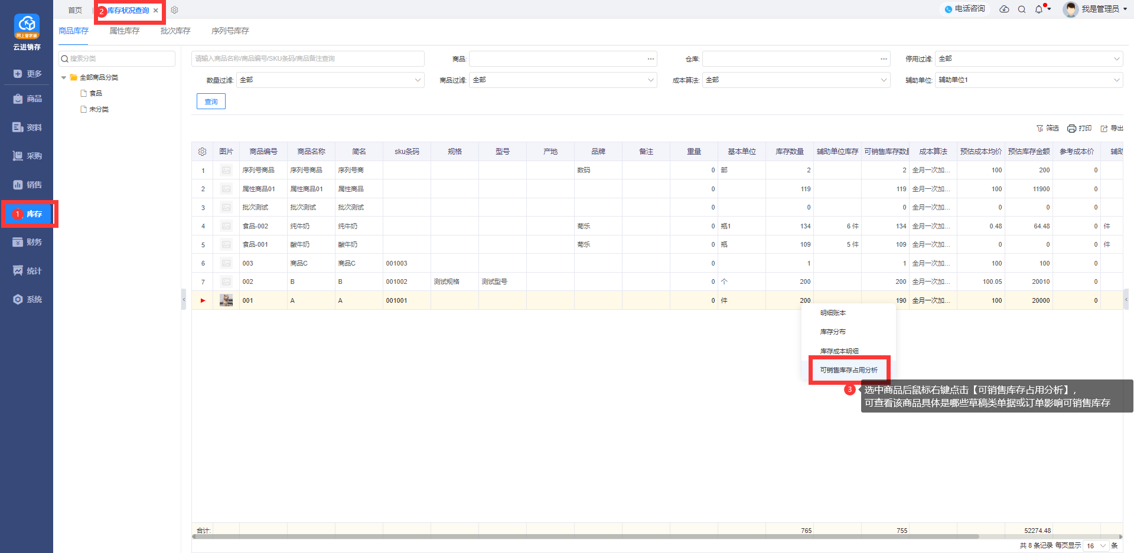
Task: Open the 成本算法 dropdown
Action: [x=796, y=80]
